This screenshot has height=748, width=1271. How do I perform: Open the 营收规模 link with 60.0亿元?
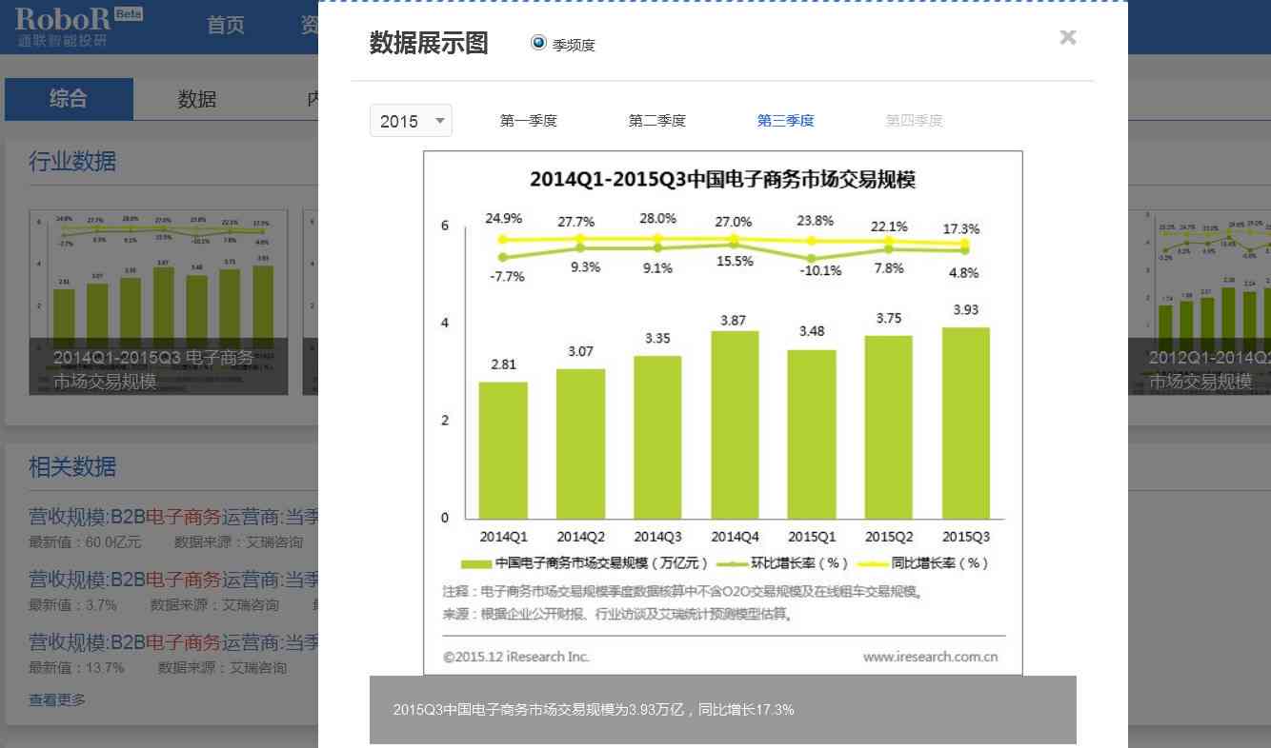pos(173,518)
